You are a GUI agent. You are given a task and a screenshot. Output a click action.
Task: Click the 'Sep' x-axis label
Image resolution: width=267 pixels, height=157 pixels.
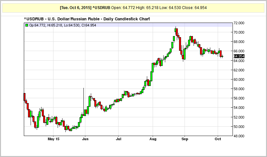pyautogui.click(x=185, y=139)
